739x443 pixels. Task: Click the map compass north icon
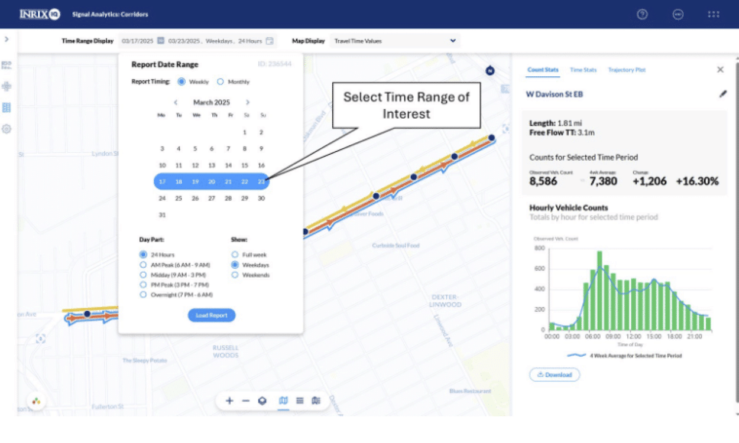pos(490,71)
